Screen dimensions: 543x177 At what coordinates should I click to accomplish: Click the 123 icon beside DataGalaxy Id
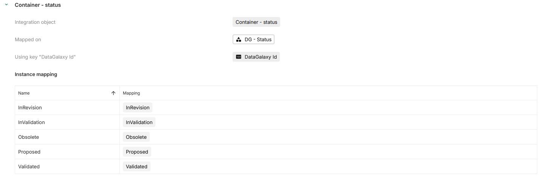[239, 57]
